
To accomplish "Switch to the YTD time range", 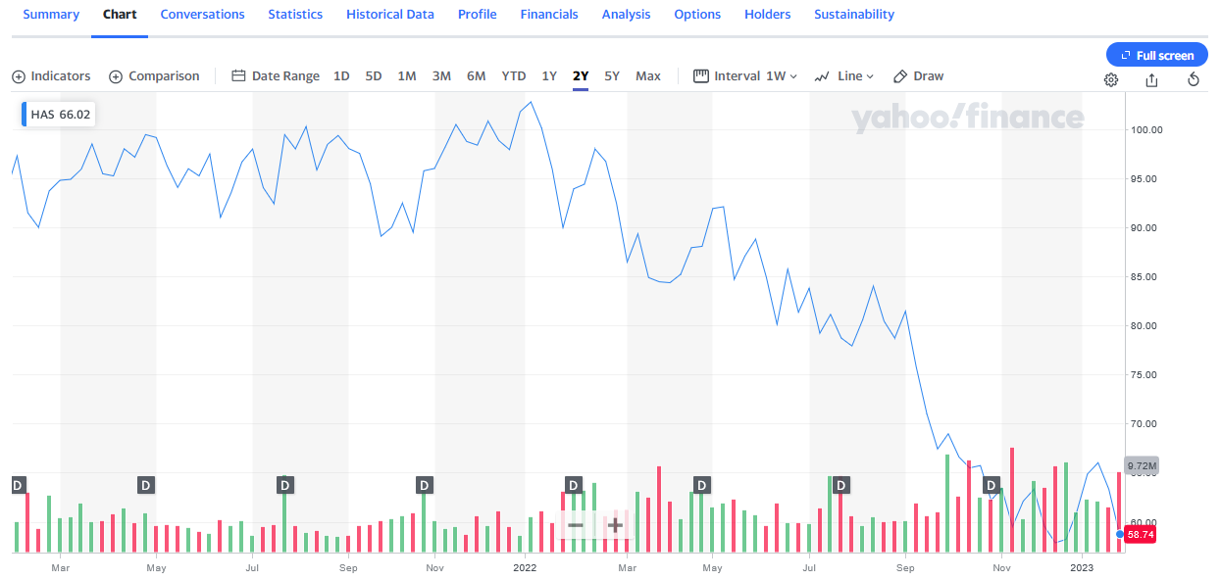I will click(x=514, y=76).
